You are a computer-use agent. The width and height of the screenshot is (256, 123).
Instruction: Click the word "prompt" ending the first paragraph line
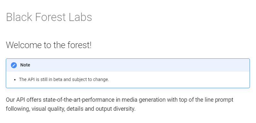tap(224, 100)
